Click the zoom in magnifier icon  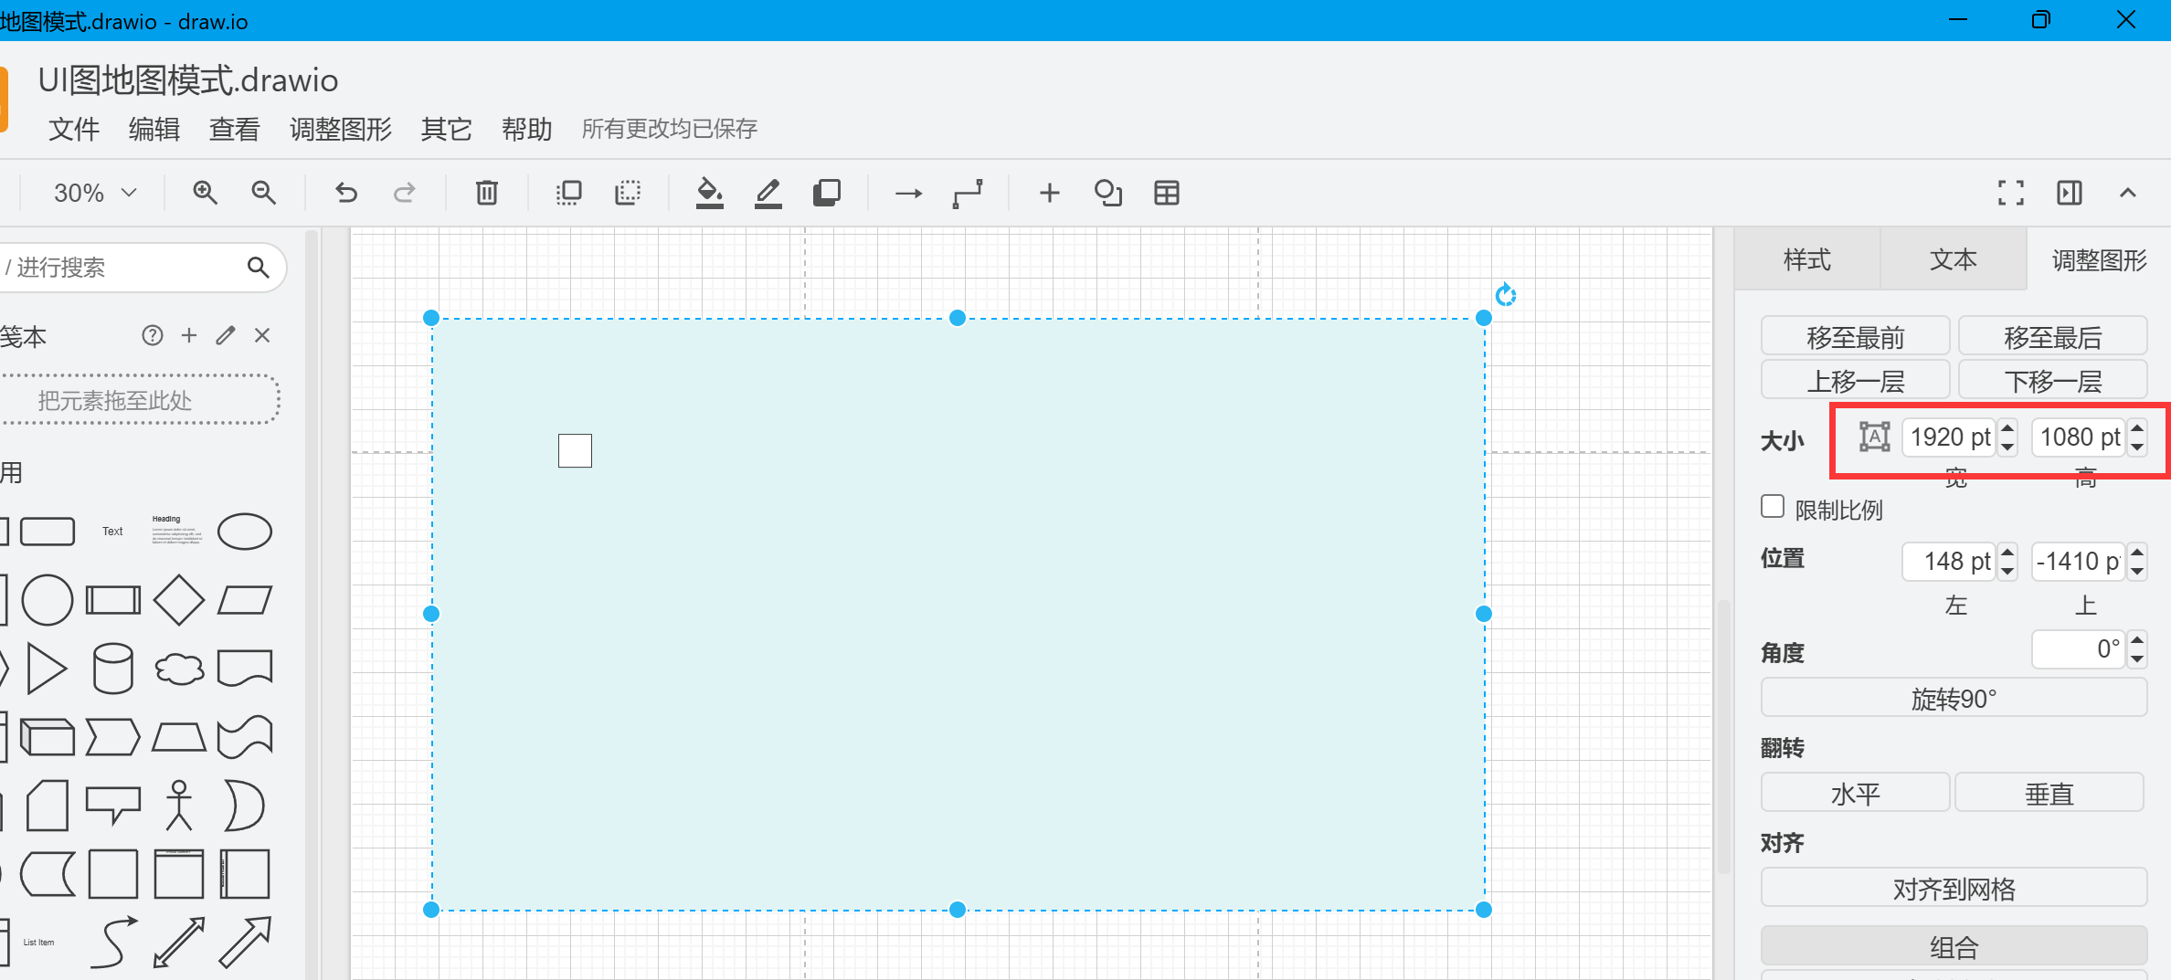[205, 193]
